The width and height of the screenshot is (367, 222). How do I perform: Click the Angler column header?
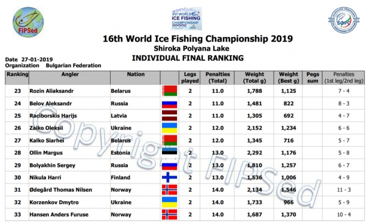[x=70, y=74]
